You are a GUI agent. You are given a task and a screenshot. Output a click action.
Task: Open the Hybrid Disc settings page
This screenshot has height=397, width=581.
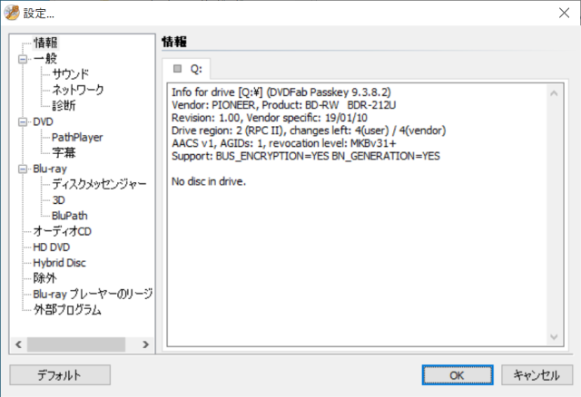click(59, 263)
